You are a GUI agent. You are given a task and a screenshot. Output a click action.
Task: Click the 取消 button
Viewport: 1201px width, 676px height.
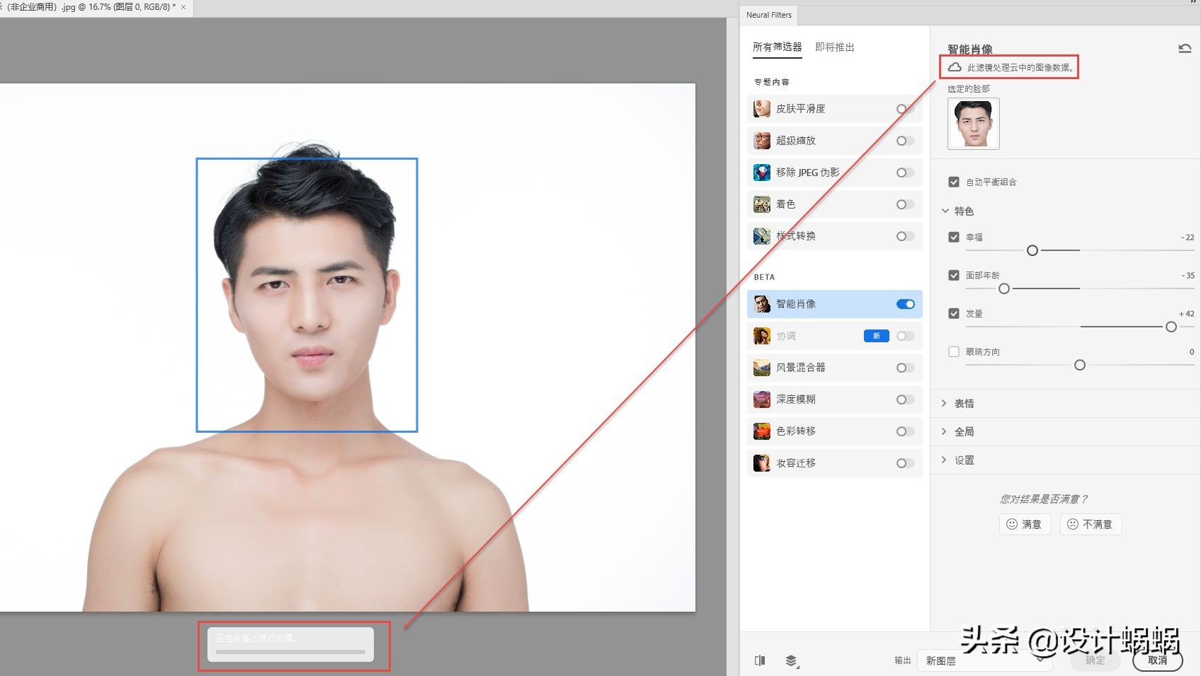tap(1157, 660)
